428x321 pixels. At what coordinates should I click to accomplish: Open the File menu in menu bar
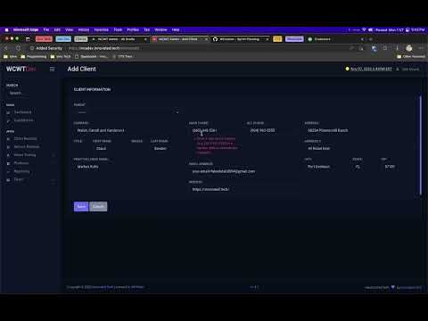tap(46, 29)
